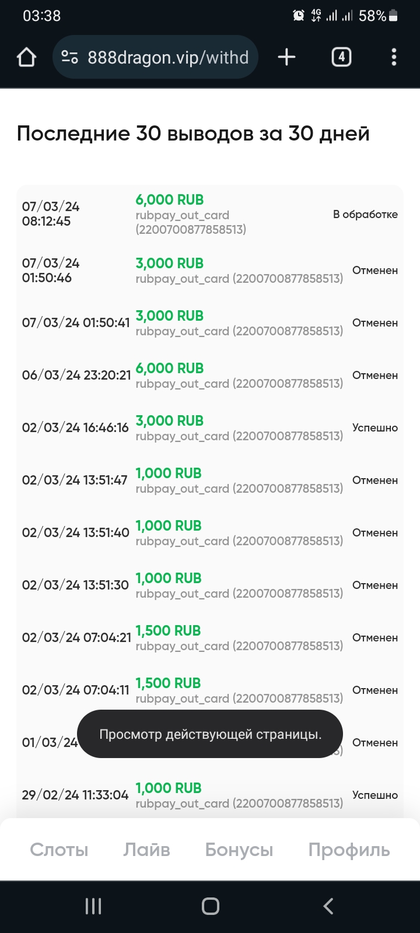This screenshot has height=933, width=420.
Task: Tap the browser home icon
Action: coord(26,57)
